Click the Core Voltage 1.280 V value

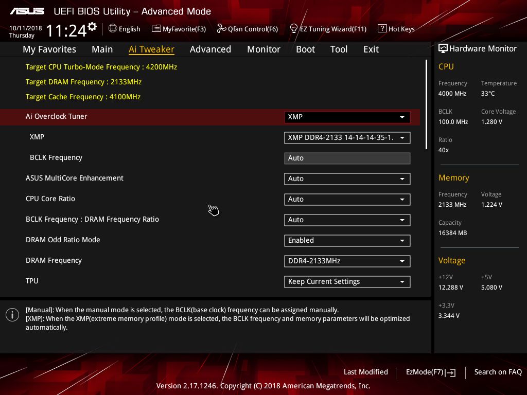[x=491, y=122]
